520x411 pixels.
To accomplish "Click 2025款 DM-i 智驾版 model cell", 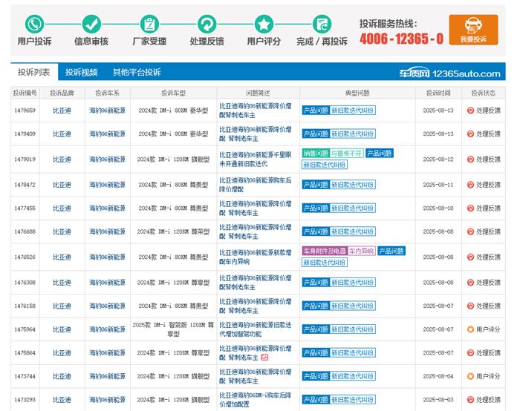I will tap(173, 329).
